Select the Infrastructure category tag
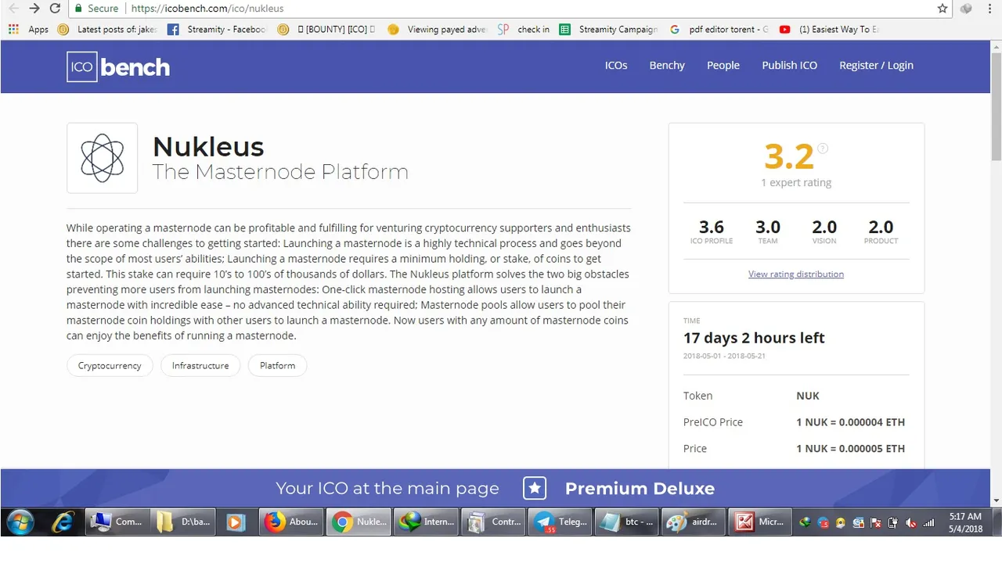1002x563 pixels. [200, 365]
